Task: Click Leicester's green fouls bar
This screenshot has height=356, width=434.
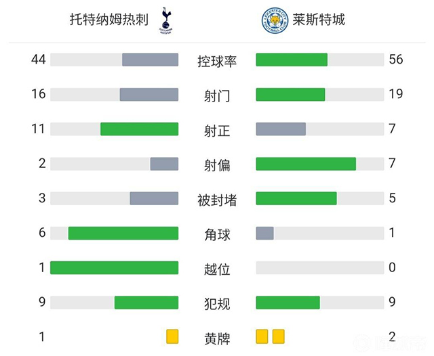Action: [288, 303]
